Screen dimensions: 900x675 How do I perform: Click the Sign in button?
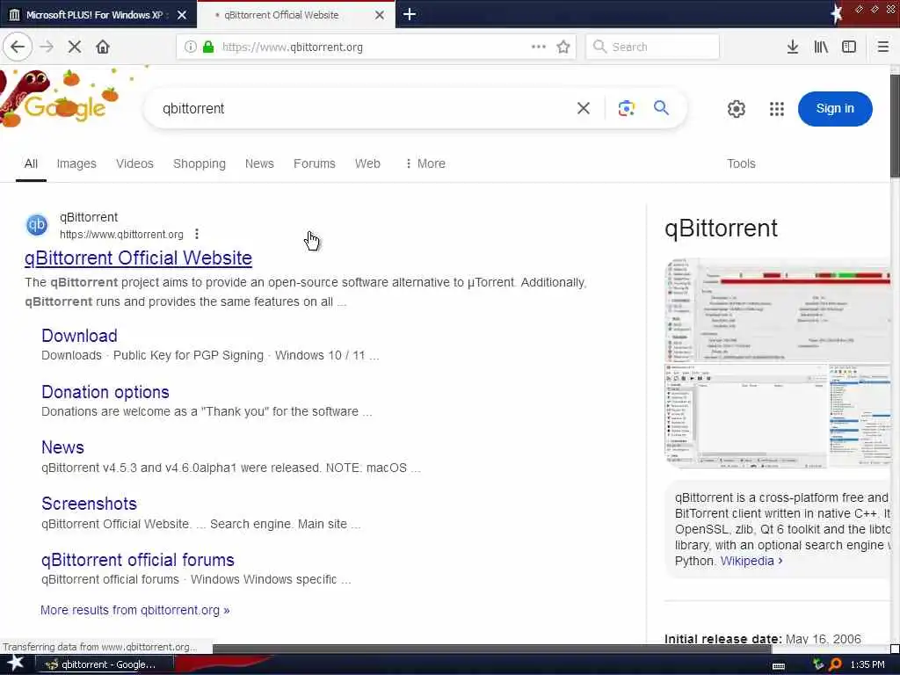(x=835, y=108)
